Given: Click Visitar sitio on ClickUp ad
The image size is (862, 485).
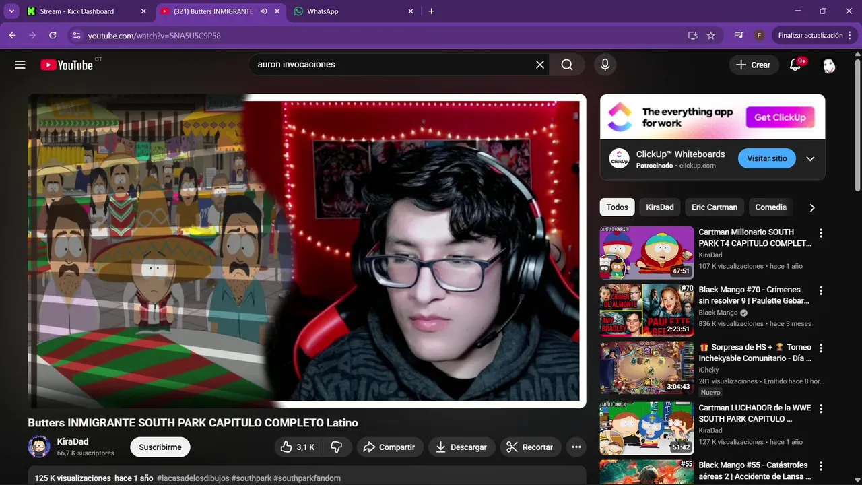Looking at the screenshot, I should point(766,158).
